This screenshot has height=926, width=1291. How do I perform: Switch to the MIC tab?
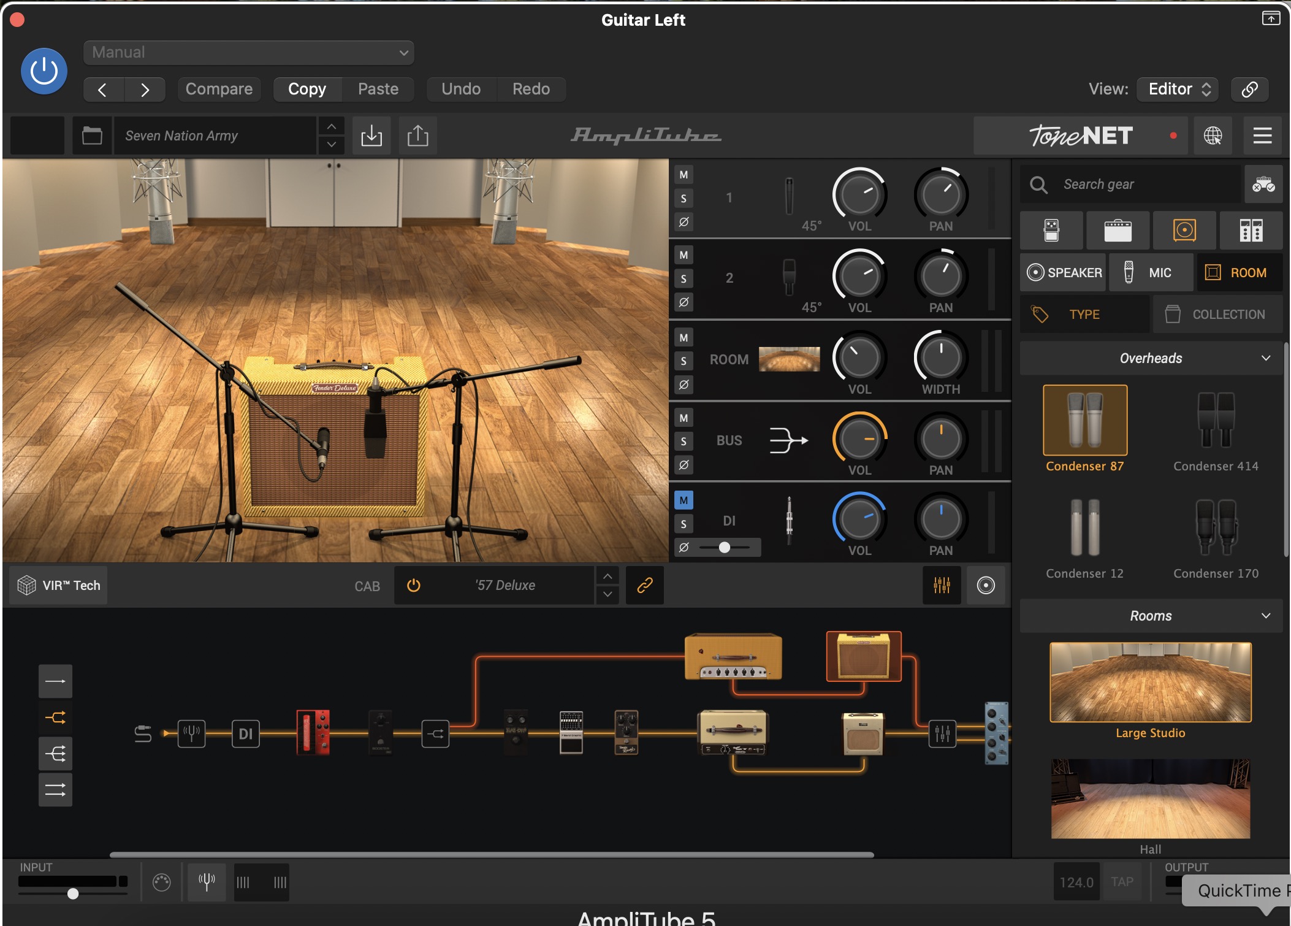[x=1151, y=273]
